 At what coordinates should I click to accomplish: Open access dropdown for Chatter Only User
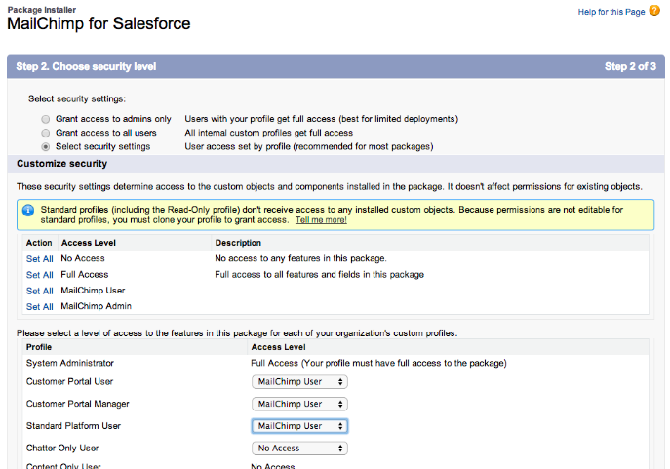(299, 449)
